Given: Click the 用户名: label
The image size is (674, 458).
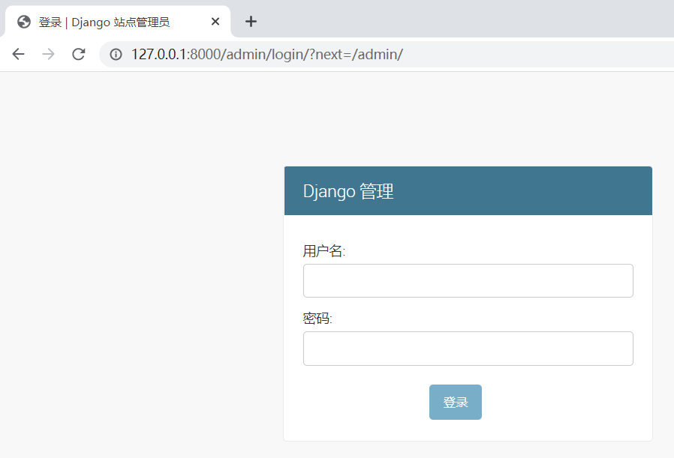Looking at the screenshot, I should point(324,250).
